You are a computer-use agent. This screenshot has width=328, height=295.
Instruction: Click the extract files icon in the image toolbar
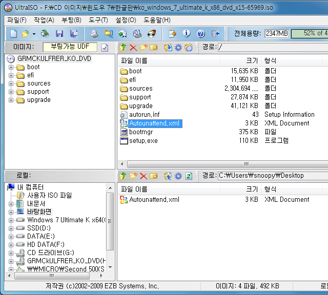point(168,48)
